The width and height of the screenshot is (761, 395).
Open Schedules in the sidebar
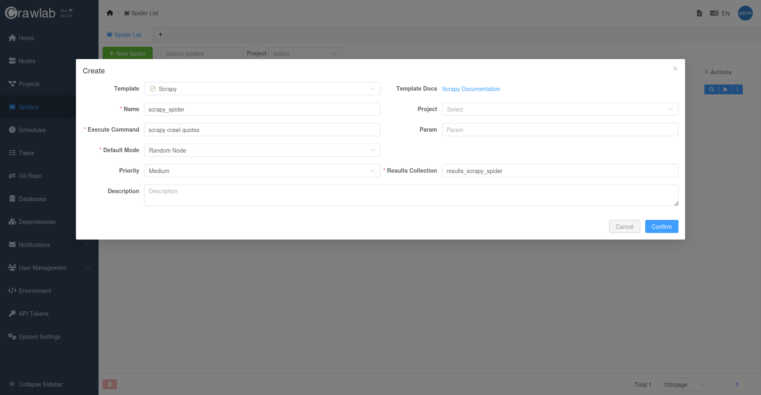pyautogui.click(x=32, y=130)
